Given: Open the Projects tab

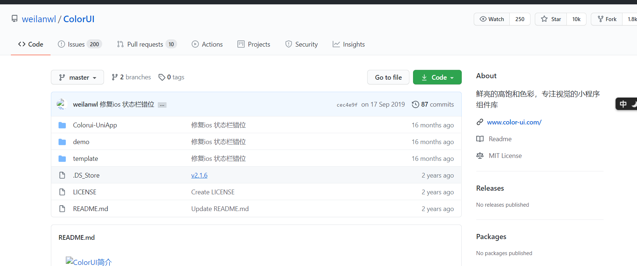Looking at the screenshot, I should click(x=254, y=44).
